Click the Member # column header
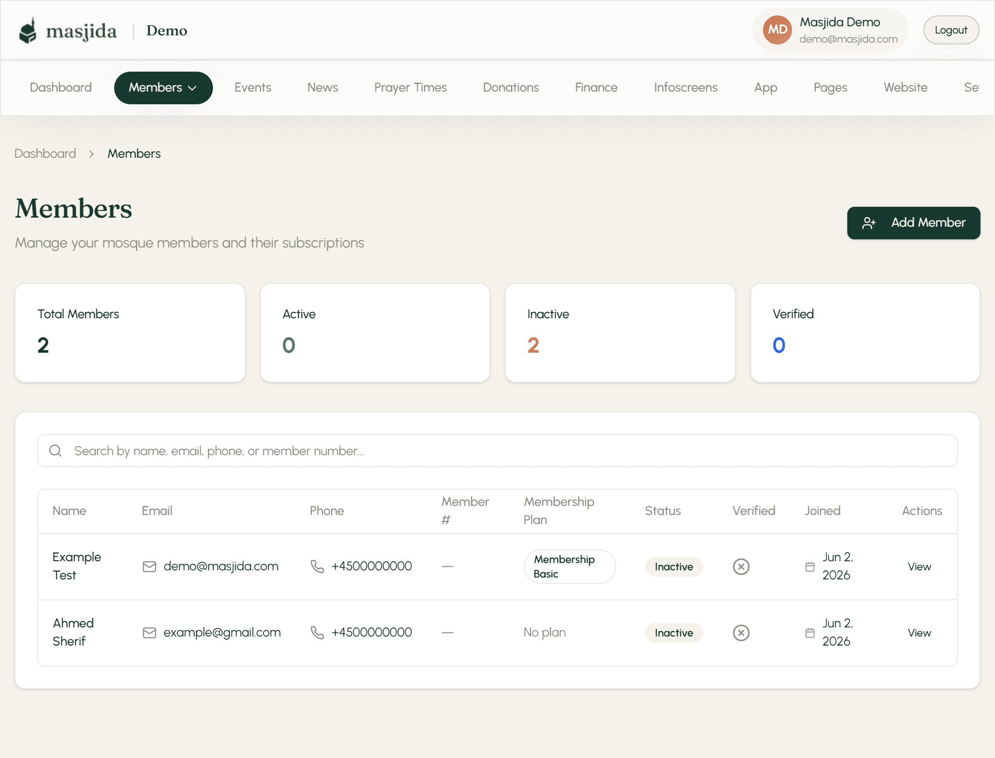 [x=465, y=511]
